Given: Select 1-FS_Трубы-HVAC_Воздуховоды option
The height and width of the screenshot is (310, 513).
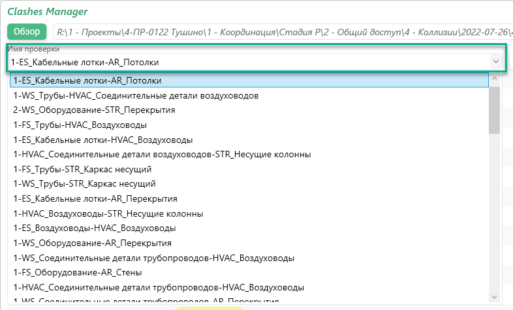Looking at the screenshot, I should point(249,125).
